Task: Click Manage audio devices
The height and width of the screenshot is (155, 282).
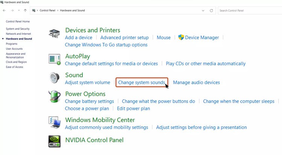Action: [196, 83]
